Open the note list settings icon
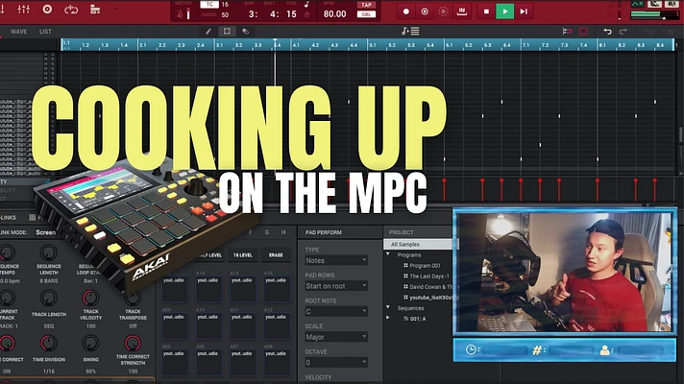 (x=410, y=31)
